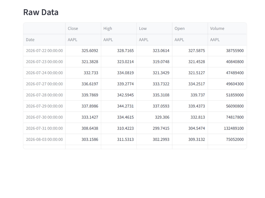This screenshot has width=265, height=198.
Task: Select the High cell 334.0819
Action: click(x=119, y=73)
